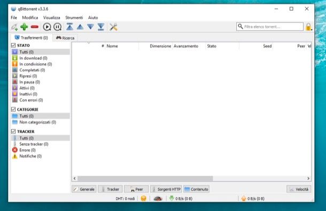Sort by the Peer column header

tap(290, 46)
